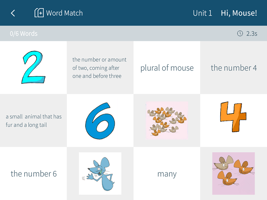The height and width of the screenshot is (200, 267).
Task: Choose the 'the number 6' card
Action: (x=33, y=174)
